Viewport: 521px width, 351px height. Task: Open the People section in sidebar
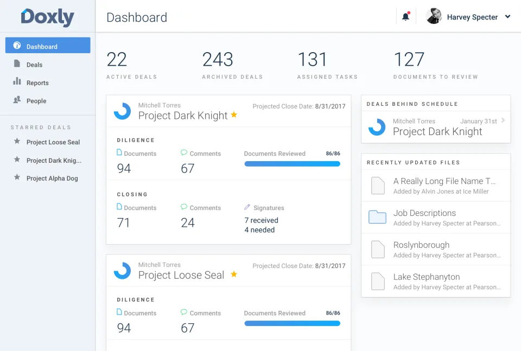click(36, 101)
